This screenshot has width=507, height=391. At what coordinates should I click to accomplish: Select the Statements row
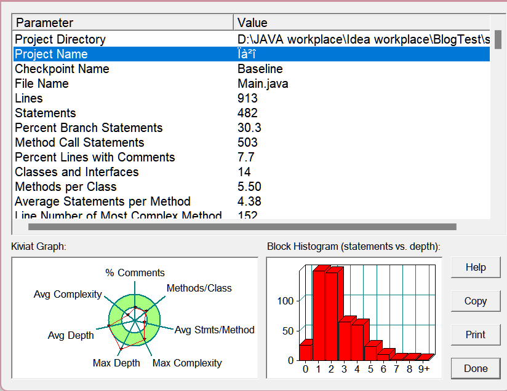tap(252, 113)
